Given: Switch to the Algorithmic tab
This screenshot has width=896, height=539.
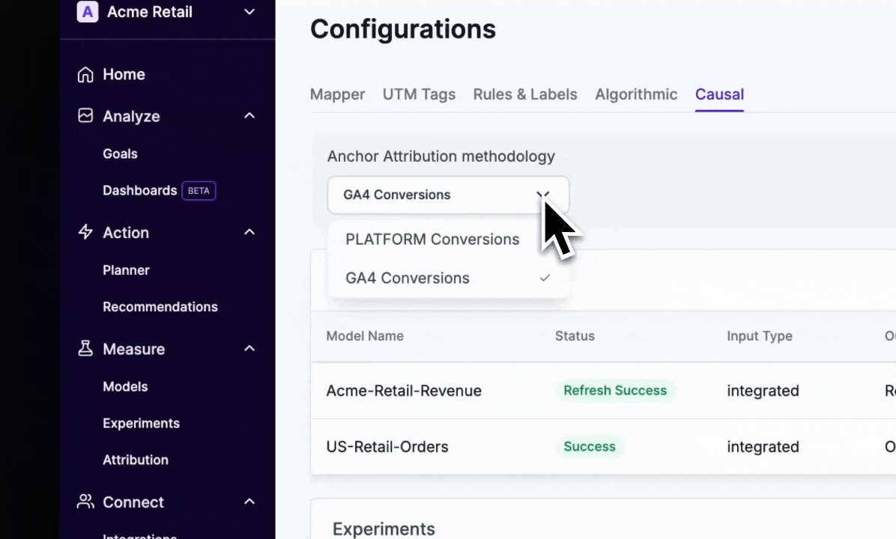Looking at the screenshot, I should [x=636, y=94].
